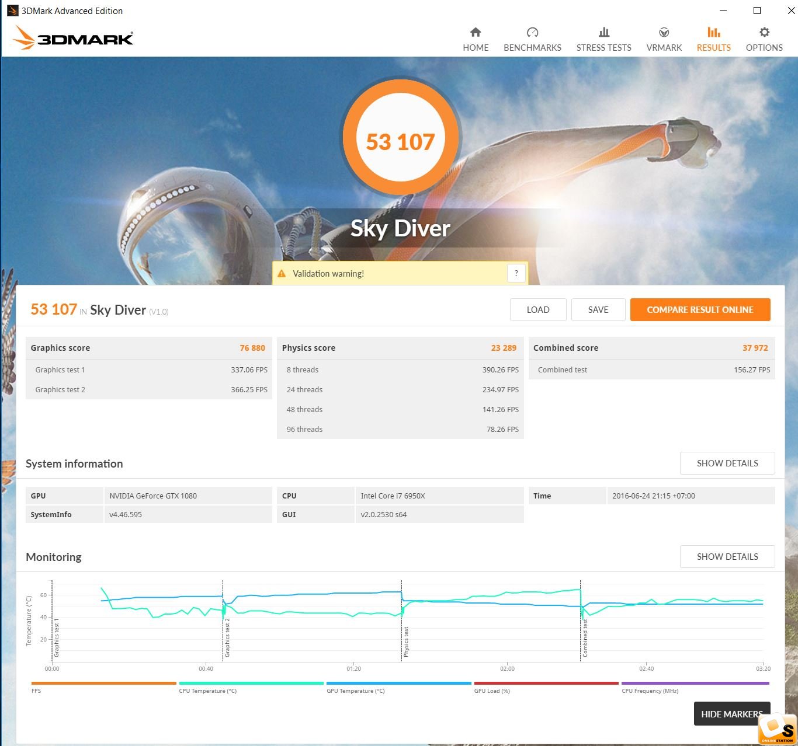Click the SAVE button
The width and height of the screenshot is (798, 746).
point(598,310)
